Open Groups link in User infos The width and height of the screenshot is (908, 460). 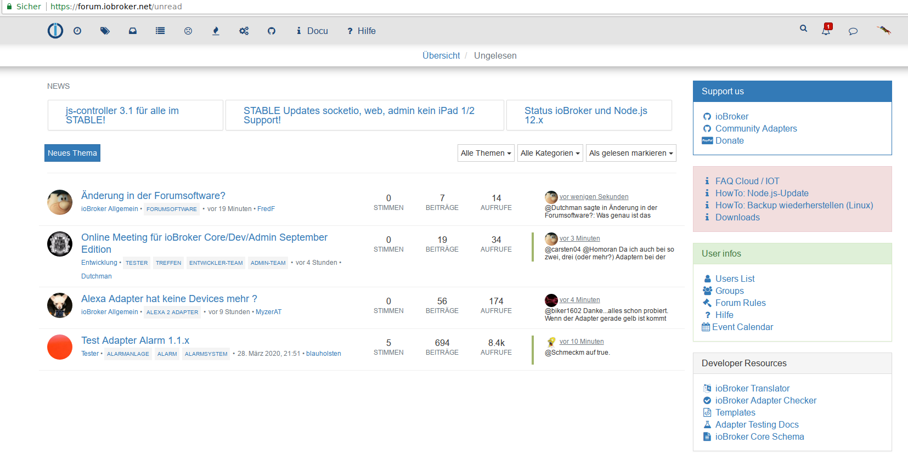(x=730, y=291)
